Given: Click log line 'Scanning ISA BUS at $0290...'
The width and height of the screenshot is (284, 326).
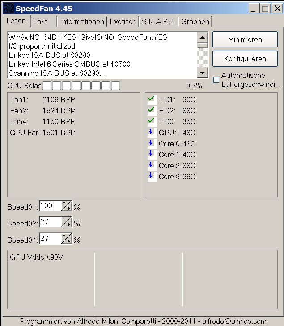Looking at the screenshot, I should click(x=56, y=73).
